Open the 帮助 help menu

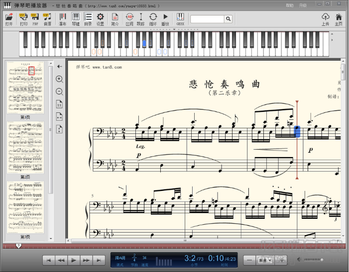click(290, 5)
